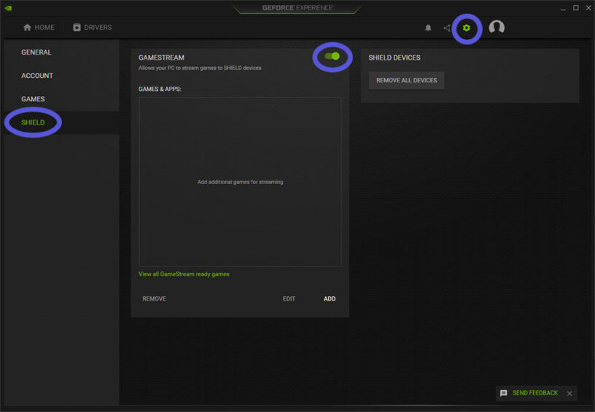Click the SHIELD DEVICES heading
595x412 pixels.
pyautogui.click(x=394, y=58)
